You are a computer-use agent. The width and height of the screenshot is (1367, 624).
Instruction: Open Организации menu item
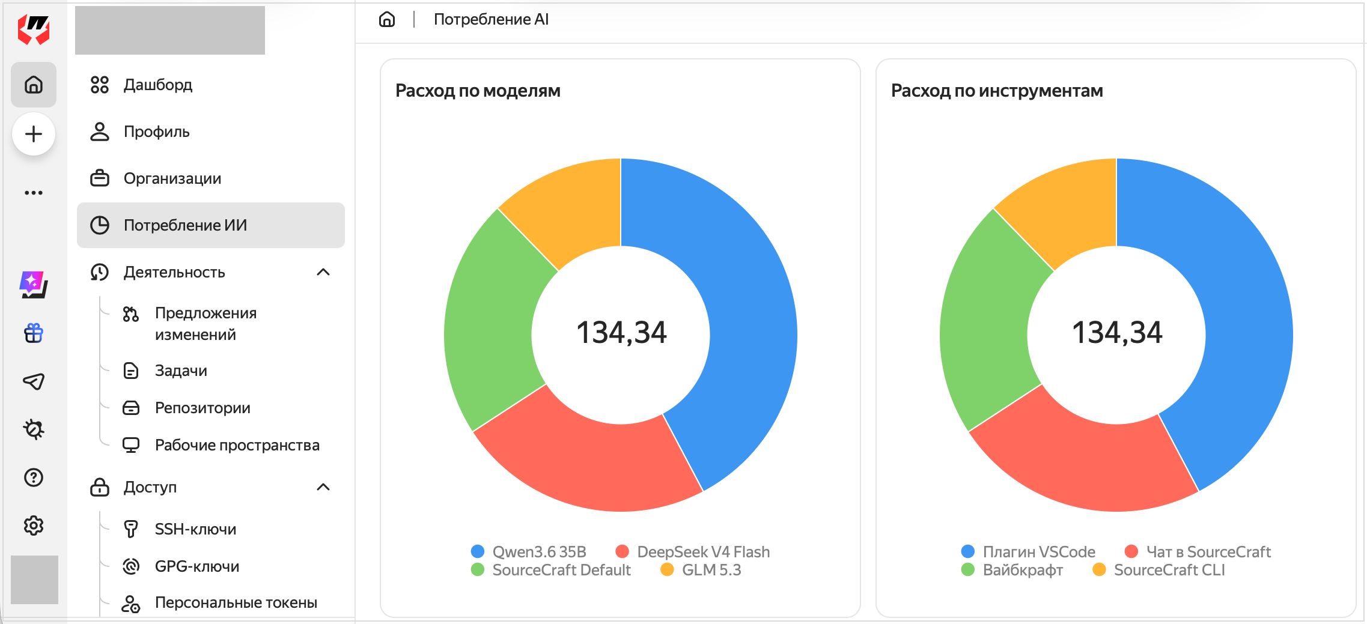(211, 178)
